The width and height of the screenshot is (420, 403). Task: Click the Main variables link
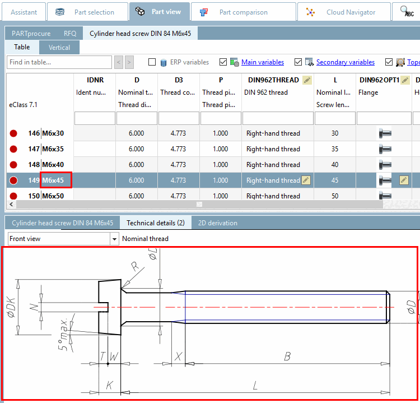tap(262, 62)
